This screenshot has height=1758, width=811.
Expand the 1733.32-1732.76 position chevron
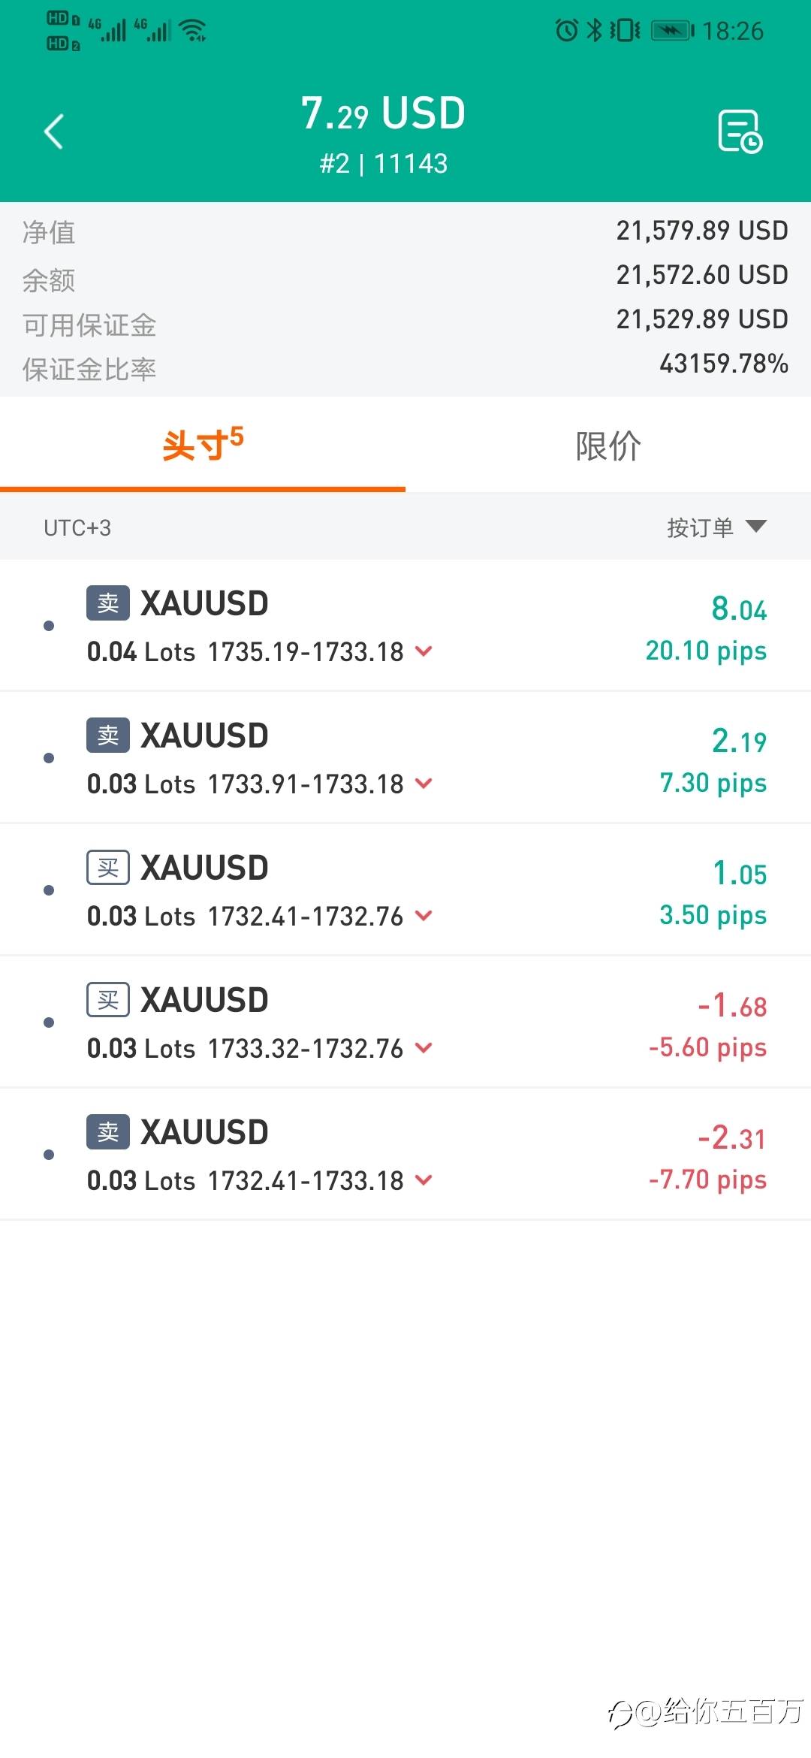coord(424,1048)
